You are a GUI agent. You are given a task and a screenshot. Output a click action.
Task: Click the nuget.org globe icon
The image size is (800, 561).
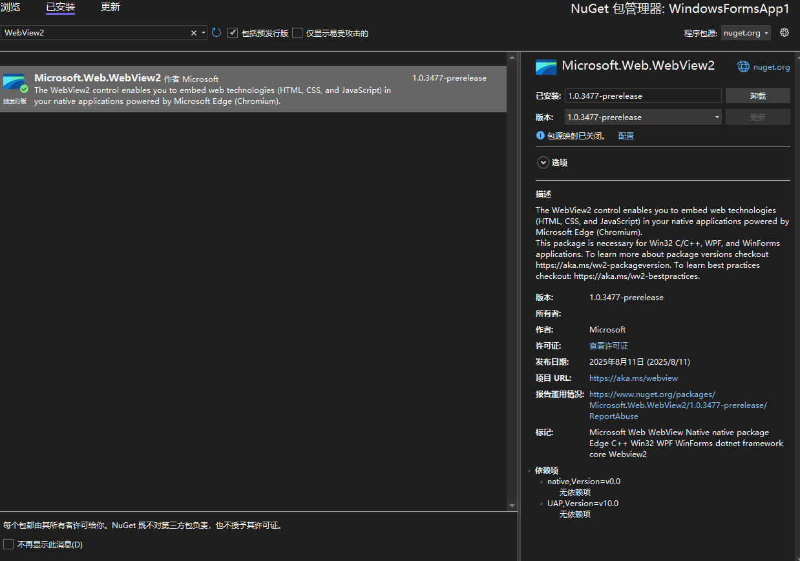pyautogui.click(x=744, y=66)
